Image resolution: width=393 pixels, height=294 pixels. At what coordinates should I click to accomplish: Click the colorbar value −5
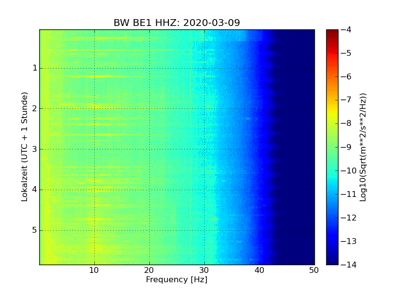[346, 53]
